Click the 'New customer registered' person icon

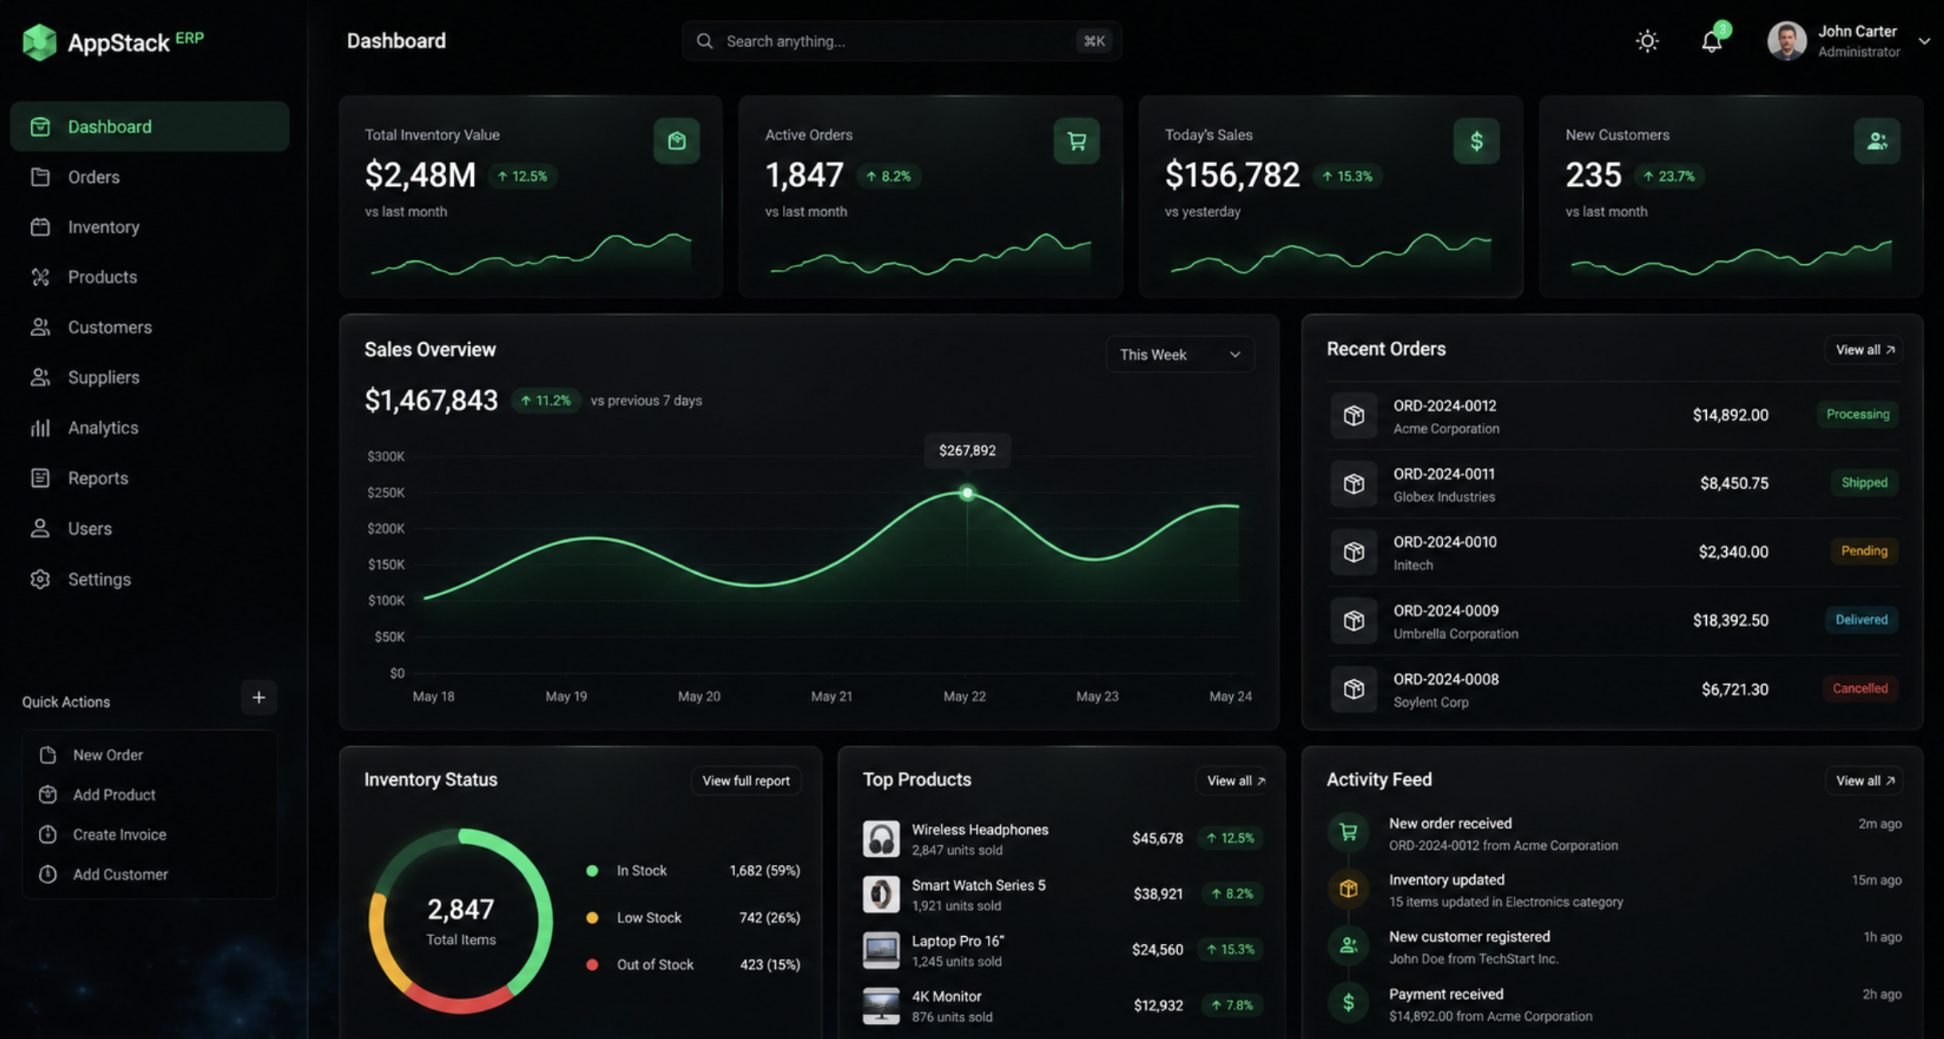click(x=1348, y=946)
